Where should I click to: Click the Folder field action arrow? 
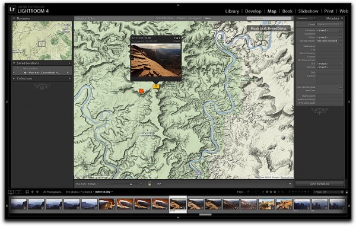tap(341, 37)
